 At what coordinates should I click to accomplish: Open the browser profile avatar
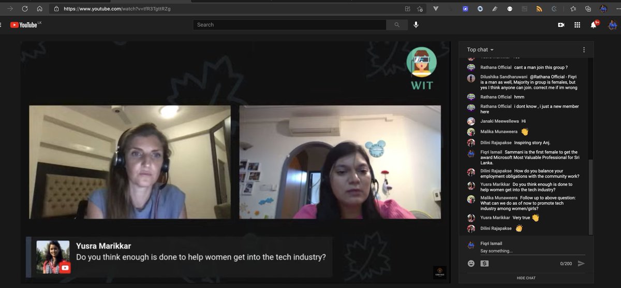[603, 9]
